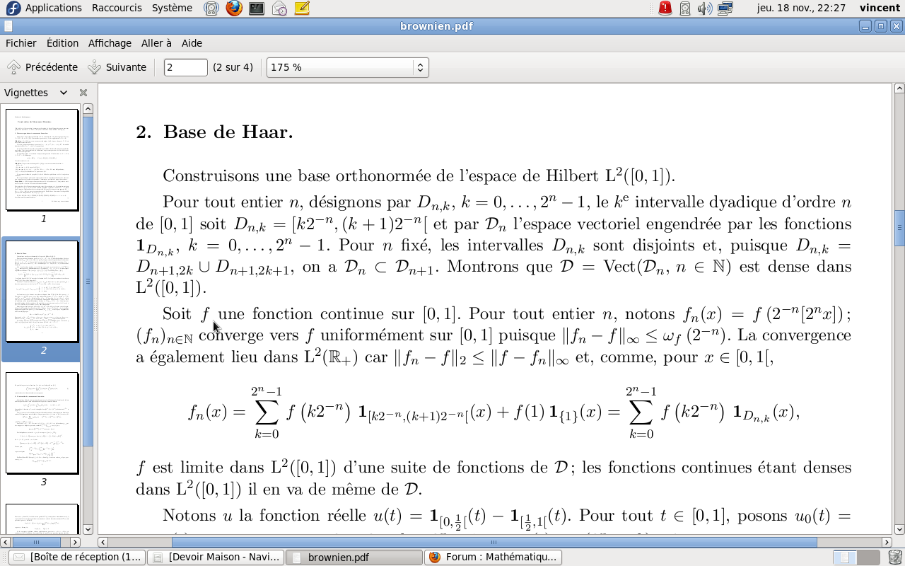Open the clock showing jeu. 18 nov., 22:27
The height and width of the screenshot is (566, 905).
point(801,8)
